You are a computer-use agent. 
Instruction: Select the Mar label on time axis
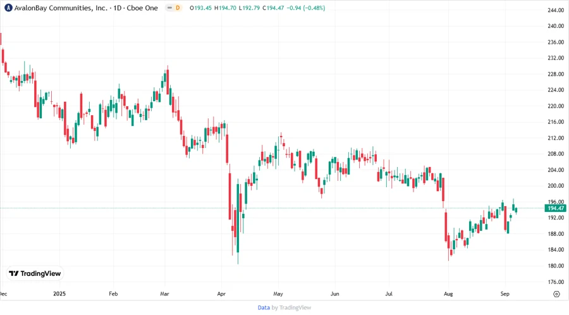tap(164, 293)
